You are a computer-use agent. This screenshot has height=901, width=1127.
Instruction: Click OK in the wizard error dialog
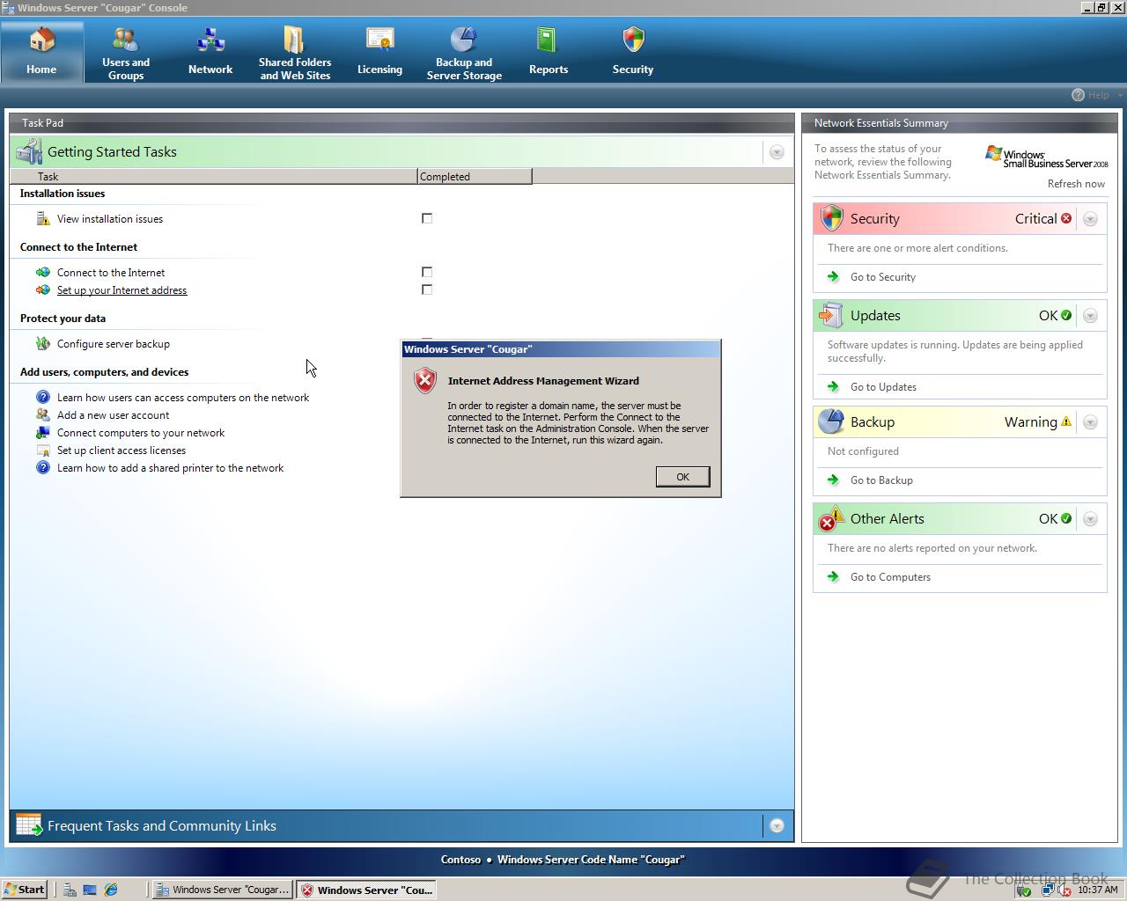682,476
